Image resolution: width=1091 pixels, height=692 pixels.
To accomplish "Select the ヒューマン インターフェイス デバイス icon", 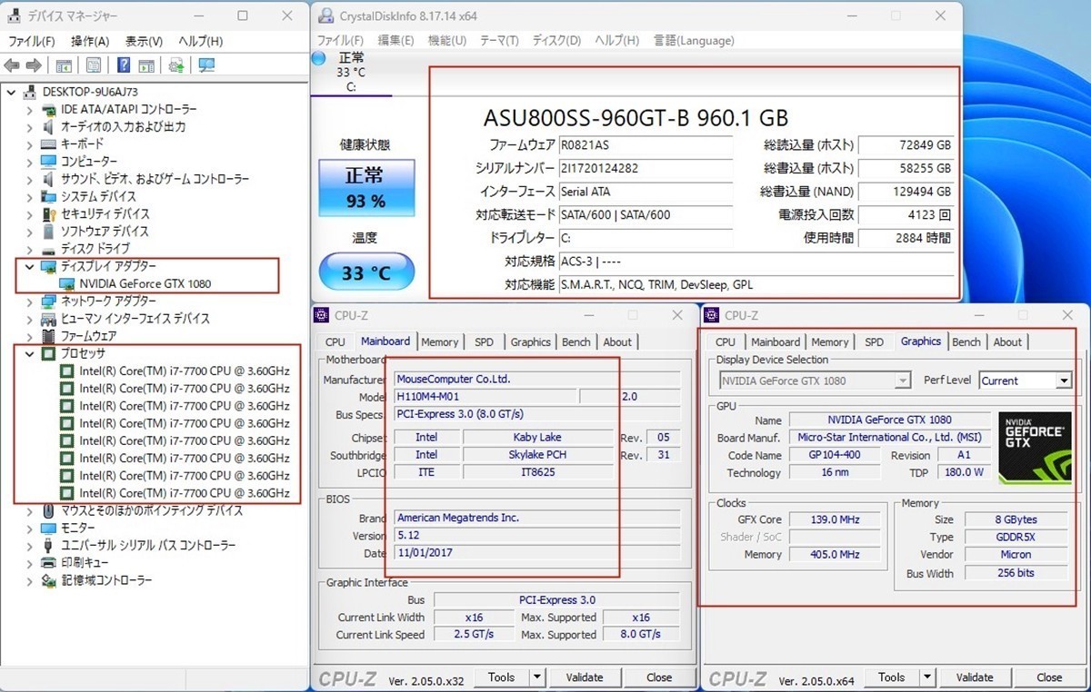I will pyautogui.click(x=49, y=319).
